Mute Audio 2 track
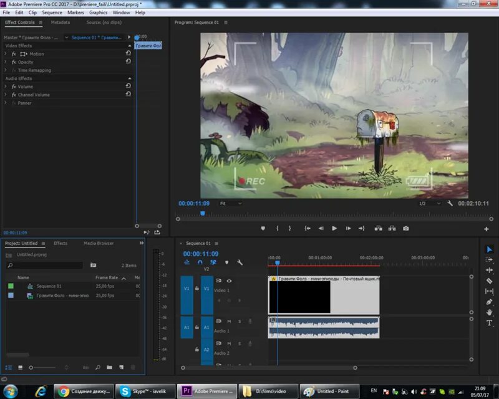Screen dimensions: 499x399 pos(229,344)
